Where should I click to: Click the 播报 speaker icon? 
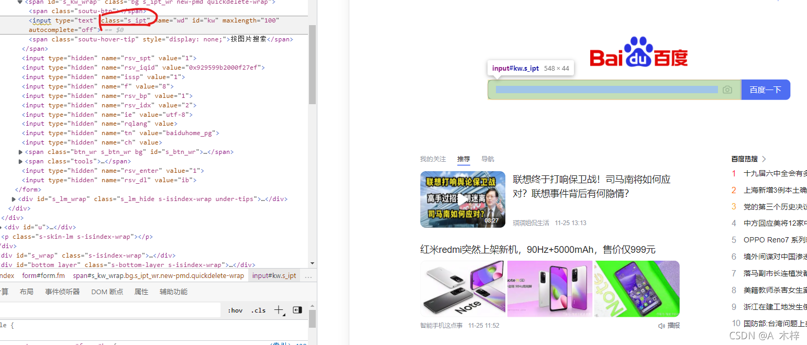661,326
